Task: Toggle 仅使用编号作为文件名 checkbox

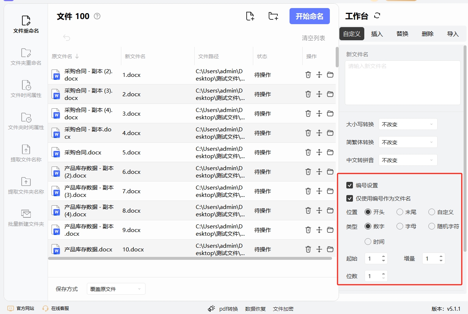Action: [350, 198]
